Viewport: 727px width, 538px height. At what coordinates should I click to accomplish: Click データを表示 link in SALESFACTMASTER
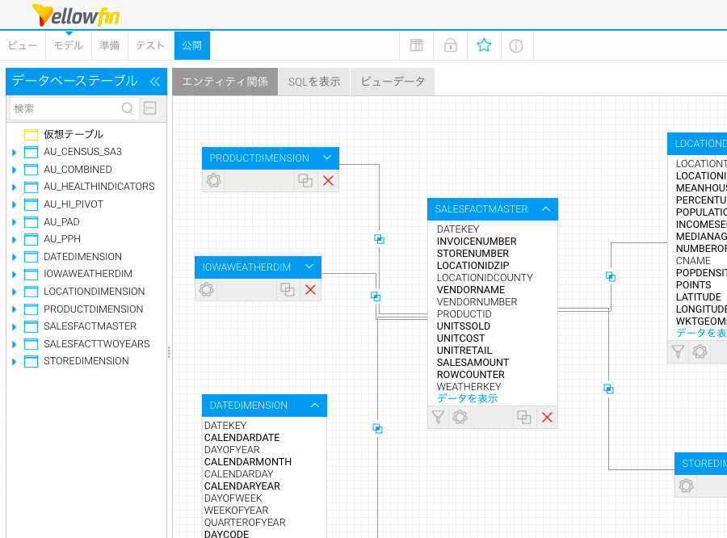pos(467,398)
